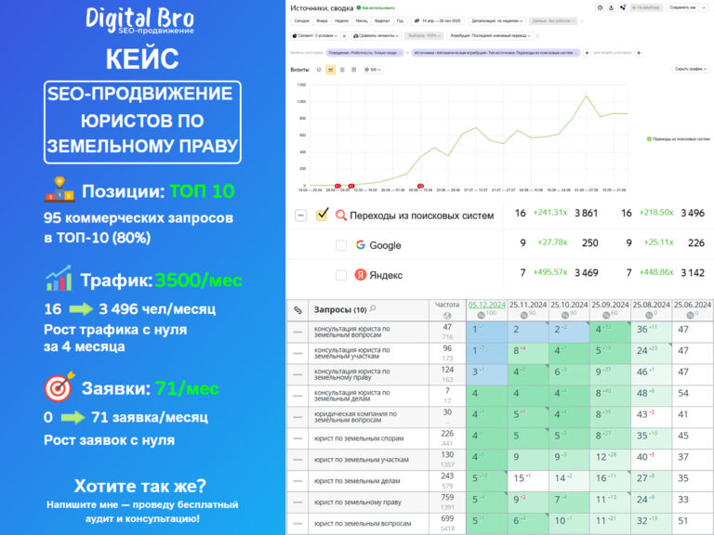Click the Сохранить как button
The width and height of the screenshot is (714, 535).
[x=682, y=7]
